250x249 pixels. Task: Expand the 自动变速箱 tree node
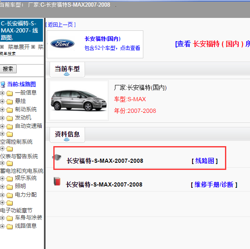click(2, 126)
